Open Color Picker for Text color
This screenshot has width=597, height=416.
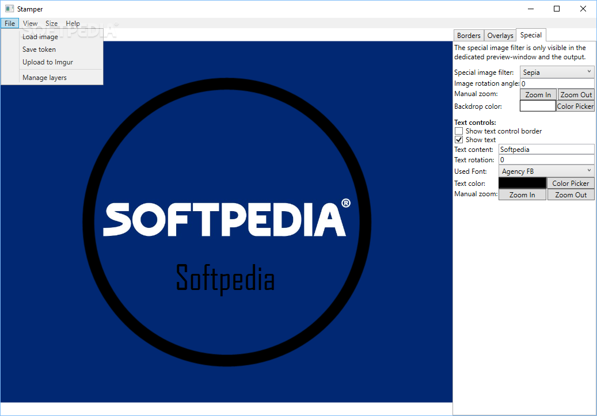571,183
